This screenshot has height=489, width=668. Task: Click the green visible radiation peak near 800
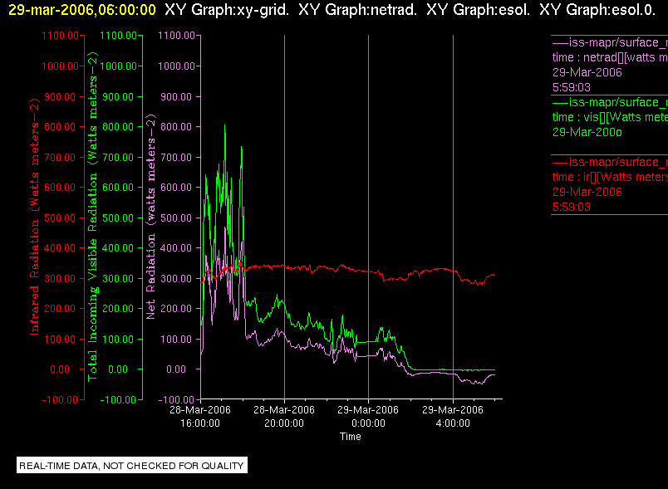(225, 126)
